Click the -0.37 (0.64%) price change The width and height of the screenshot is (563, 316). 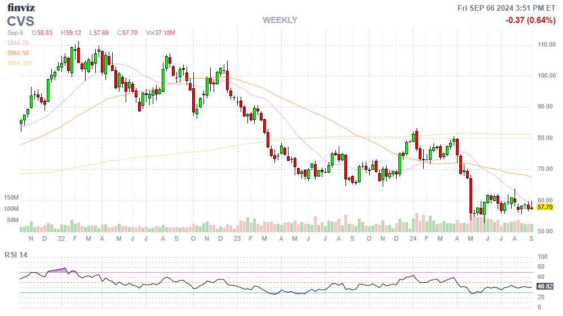click(530, 21)
